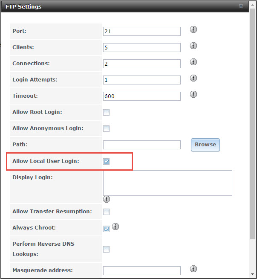Open info icon next to Masquerade address
The height and width of the screenshot is (279, 257).
[x=193, y=269]
